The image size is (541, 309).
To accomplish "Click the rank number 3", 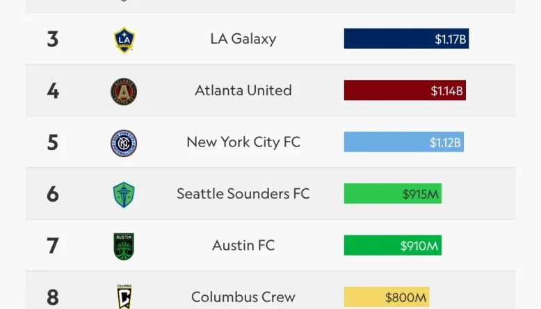I will click(53, 39).
